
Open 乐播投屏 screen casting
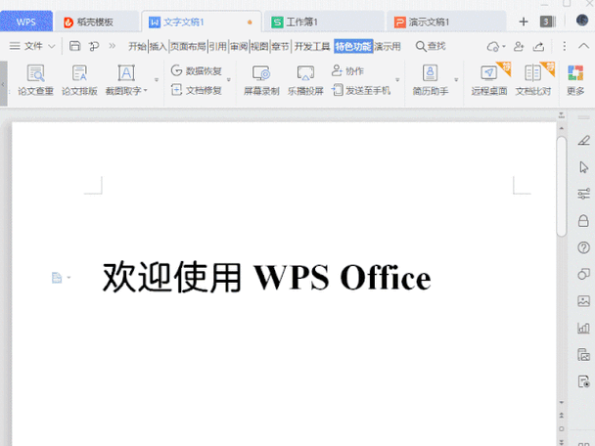point(305,80)
